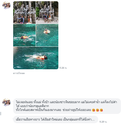Select the phrase ช่วยถ่ายรูปให้เยอะเลย before the emojis

pyautogui.click(x=77, y=110)
